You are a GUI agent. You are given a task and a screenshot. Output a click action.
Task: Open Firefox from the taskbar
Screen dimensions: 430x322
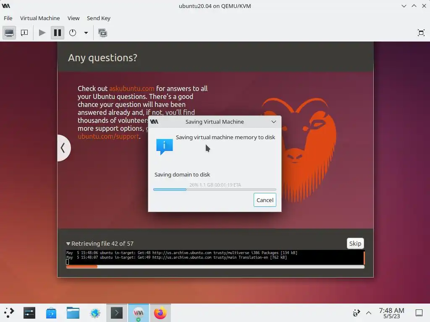click(x=160, y=313)
